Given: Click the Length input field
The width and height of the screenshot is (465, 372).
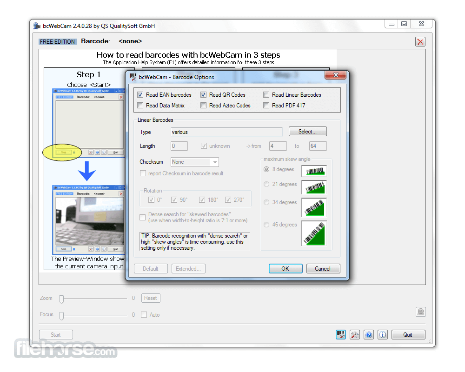Looking at the screenshot, I should 179,146.
